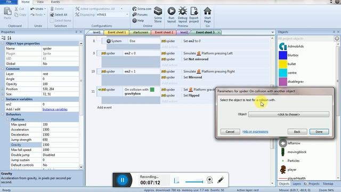Pause the screen recording
The height and width of the screenshot is (192, 341).
122,180
